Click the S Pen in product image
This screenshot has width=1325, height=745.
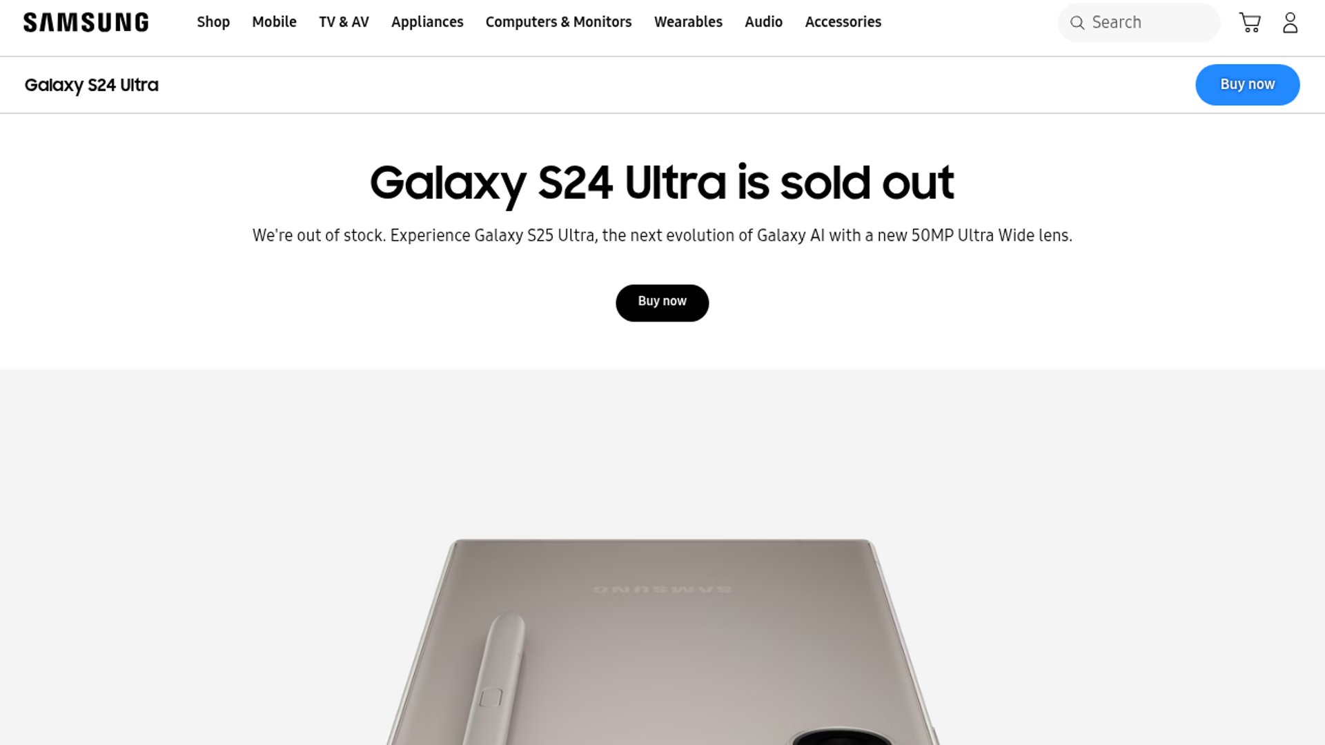(x=493, y=679)
